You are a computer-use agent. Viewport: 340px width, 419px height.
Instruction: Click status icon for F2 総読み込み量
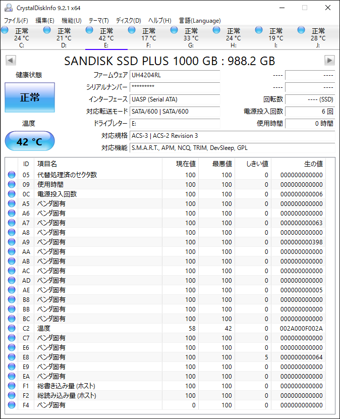12,395
